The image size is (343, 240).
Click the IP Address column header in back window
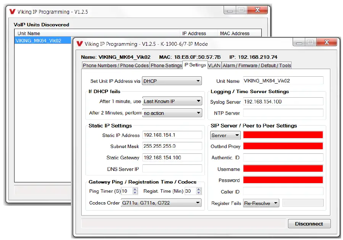coord(199,34)
